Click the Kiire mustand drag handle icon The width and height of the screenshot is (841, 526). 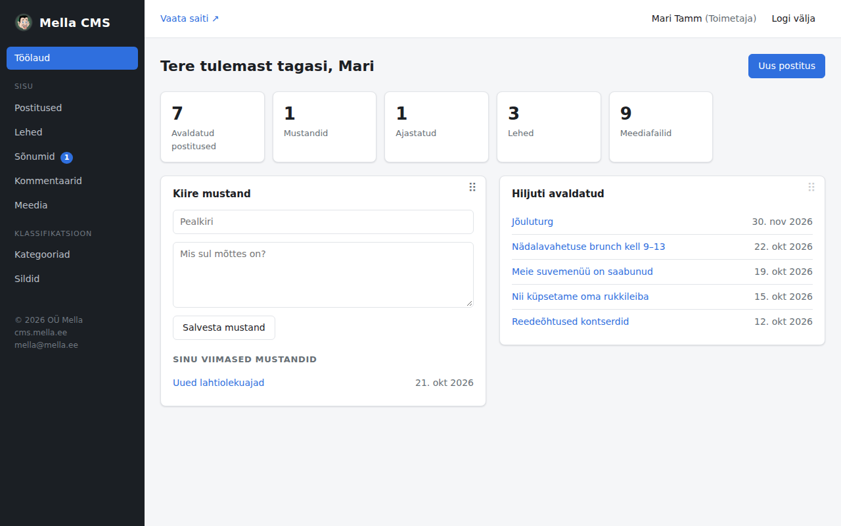(472, 187)
